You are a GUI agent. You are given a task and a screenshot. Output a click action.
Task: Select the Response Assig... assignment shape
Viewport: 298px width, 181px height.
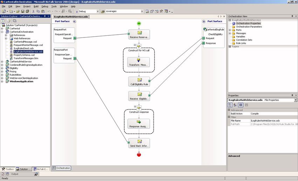point(138,124)
